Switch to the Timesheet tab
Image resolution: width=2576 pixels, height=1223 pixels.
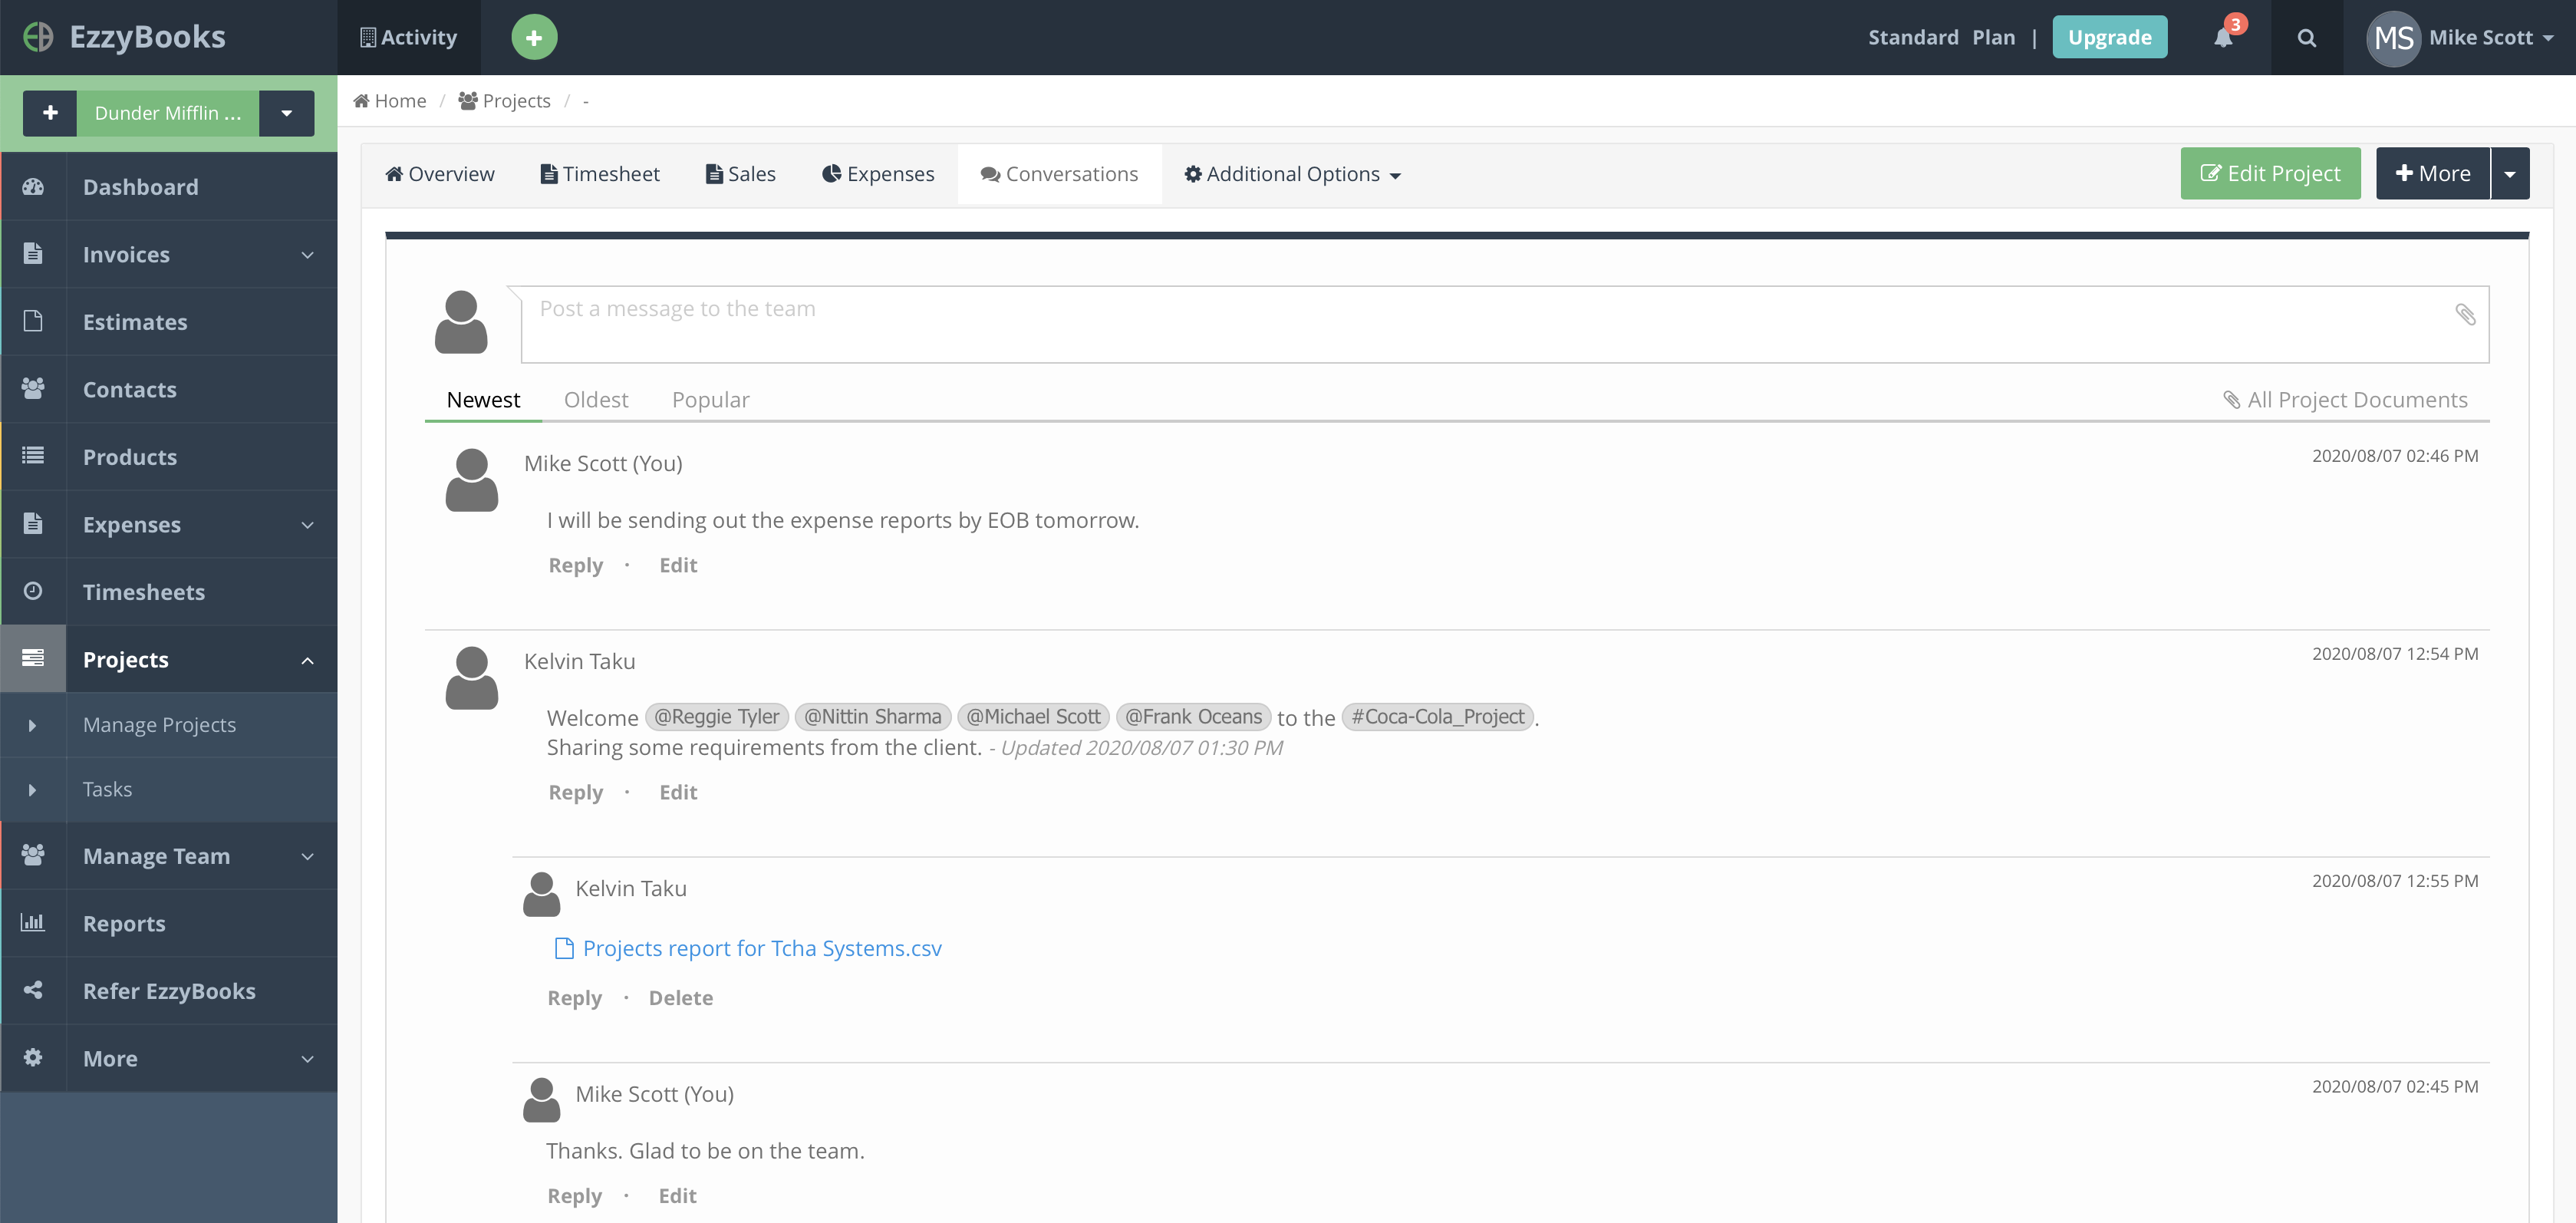click(600, 175)
